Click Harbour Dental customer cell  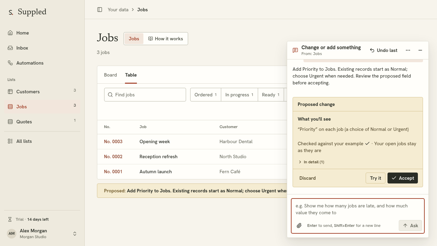coord(236,141)
